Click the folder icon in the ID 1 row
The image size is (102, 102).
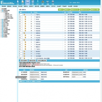tap(24, 15)
